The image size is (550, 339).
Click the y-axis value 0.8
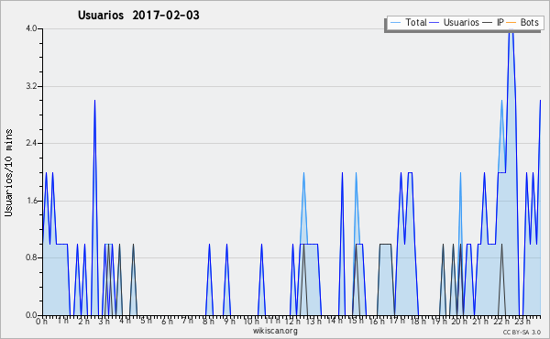pos(31,257)
